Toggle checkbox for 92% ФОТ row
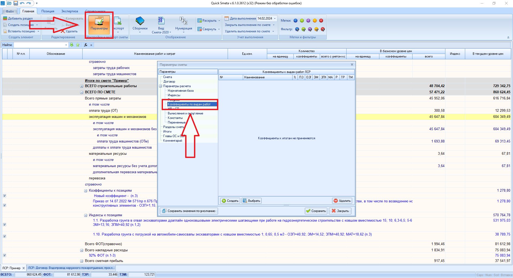This screenshot has width=513, height=278. [5, 255]
